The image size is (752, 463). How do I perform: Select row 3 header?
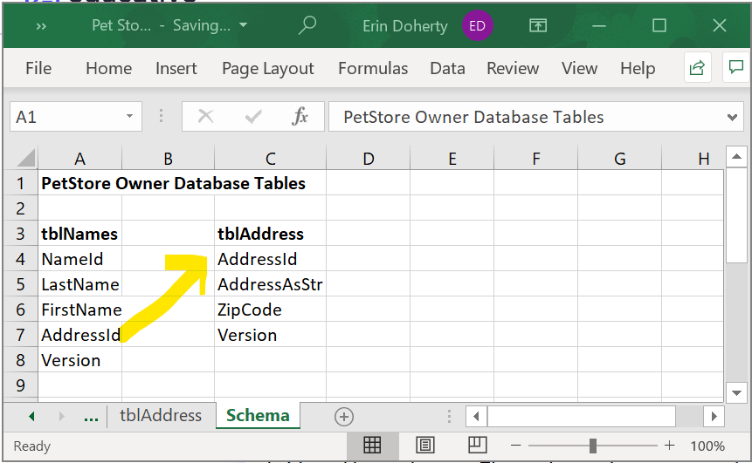coord(21,234)
